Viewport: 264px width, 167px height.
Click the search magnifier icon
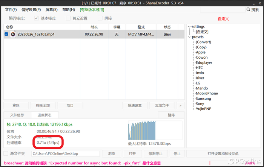pos(248,9)
